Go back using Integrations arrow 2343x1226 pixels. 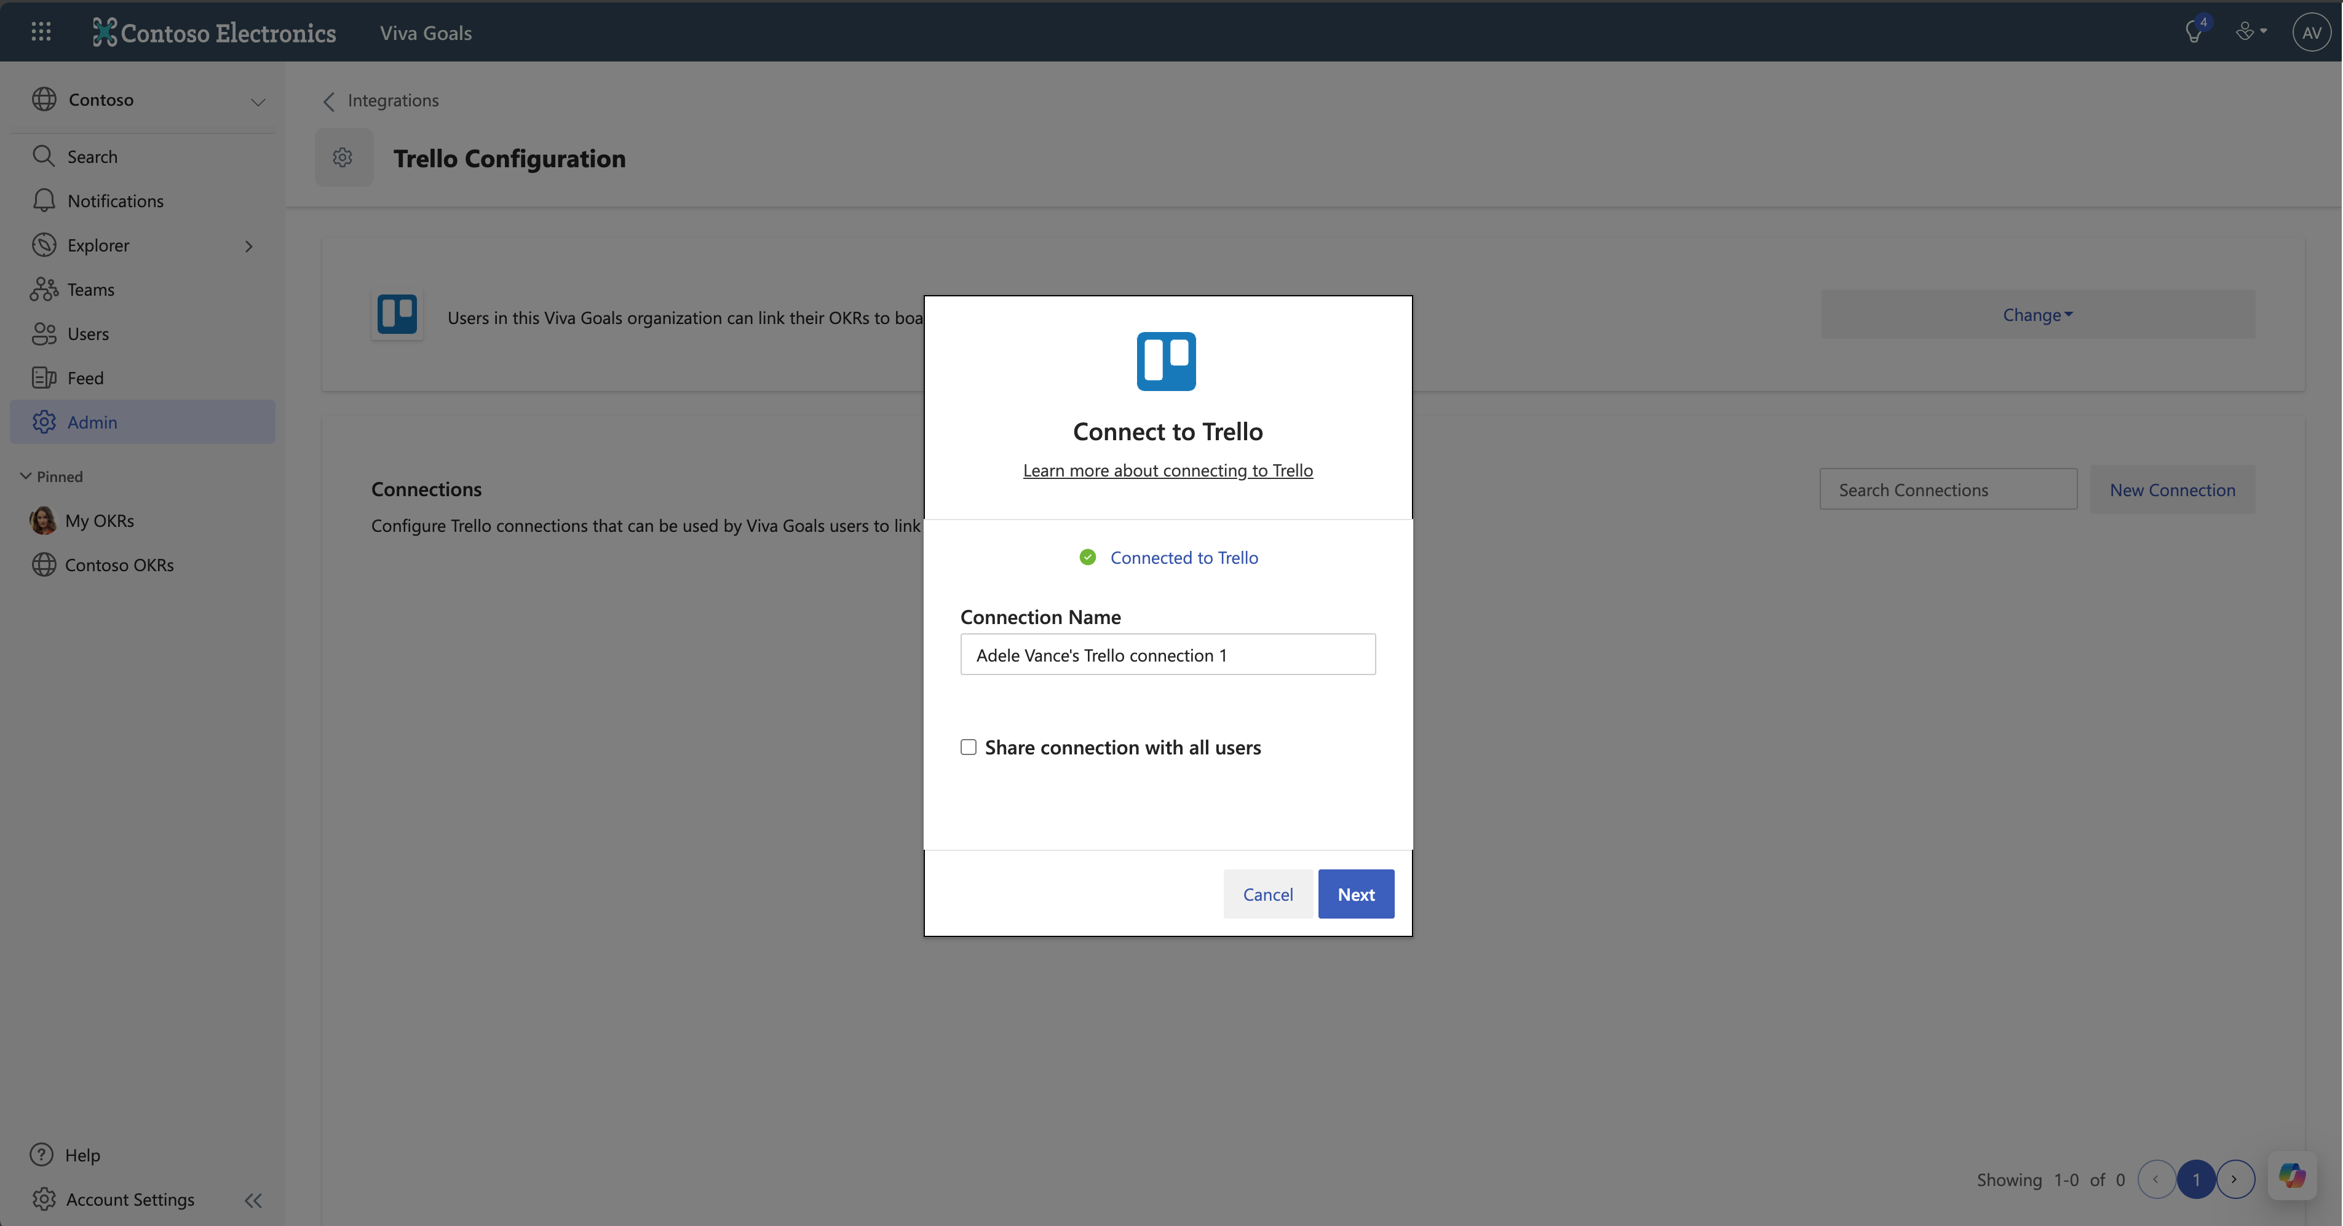[x=329, y=101]
